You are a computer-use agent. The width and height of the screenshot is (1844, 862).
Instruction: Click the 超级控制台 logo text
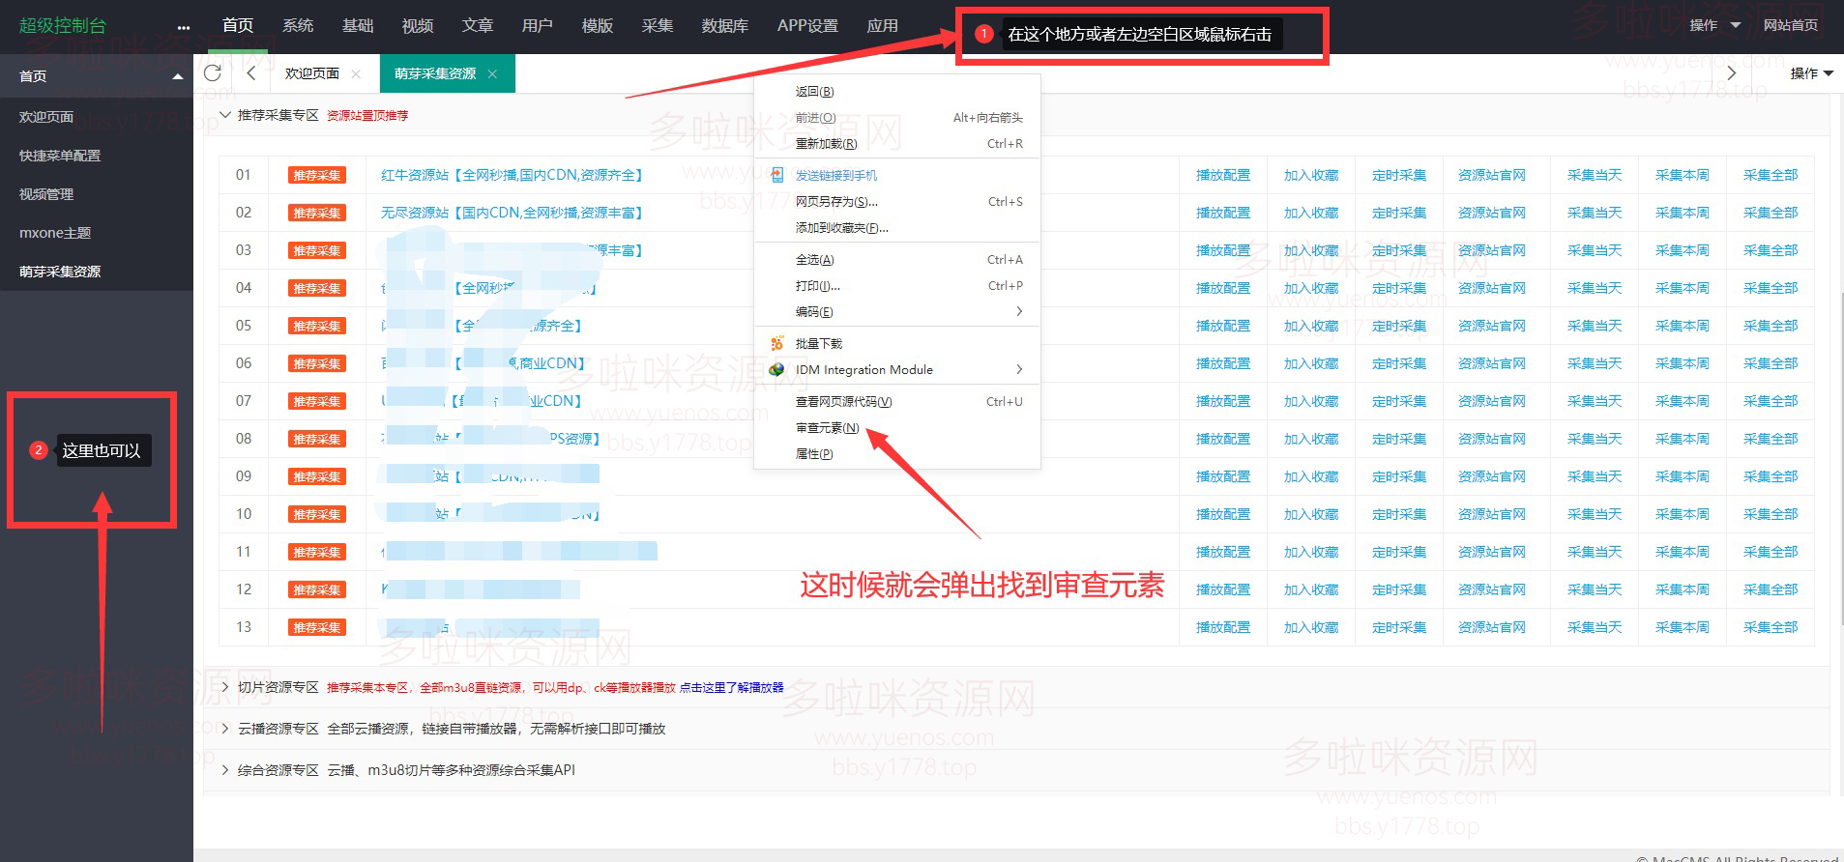pos(63,26)
